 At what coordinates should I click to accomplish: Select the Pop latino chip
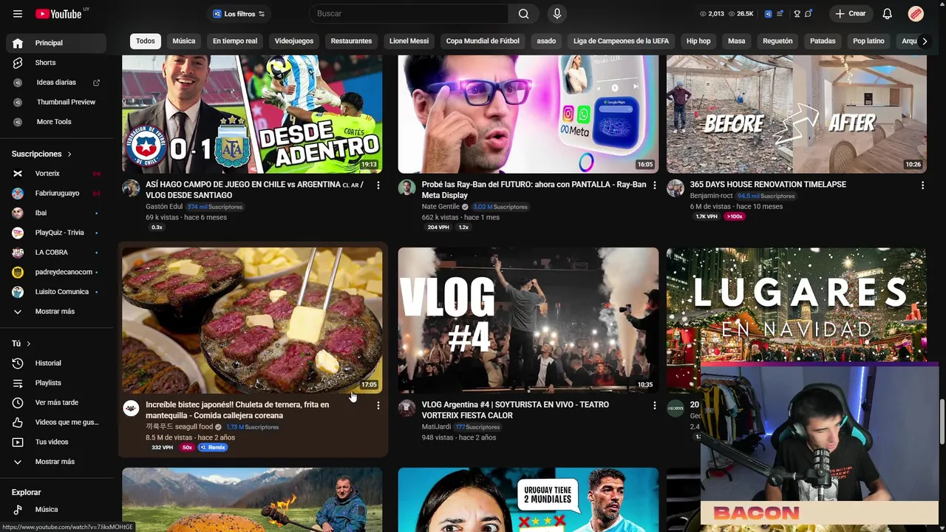pyautogui.click(x=868, y=41)
